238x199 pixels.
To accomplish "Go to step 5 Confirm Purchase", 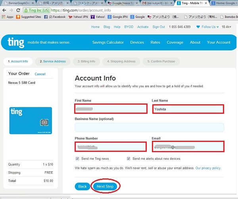I will click(x=161, y=61).
